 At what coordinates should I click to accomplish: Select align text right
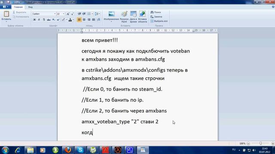pos(89,20)
